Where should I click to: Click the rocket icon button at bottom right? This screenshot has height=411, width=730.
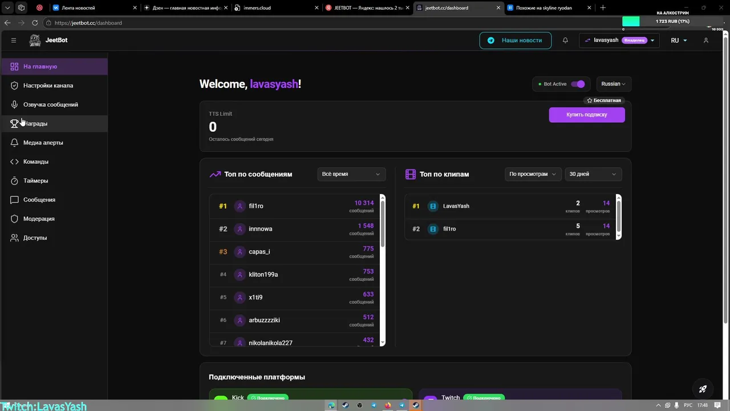[703, 389]
